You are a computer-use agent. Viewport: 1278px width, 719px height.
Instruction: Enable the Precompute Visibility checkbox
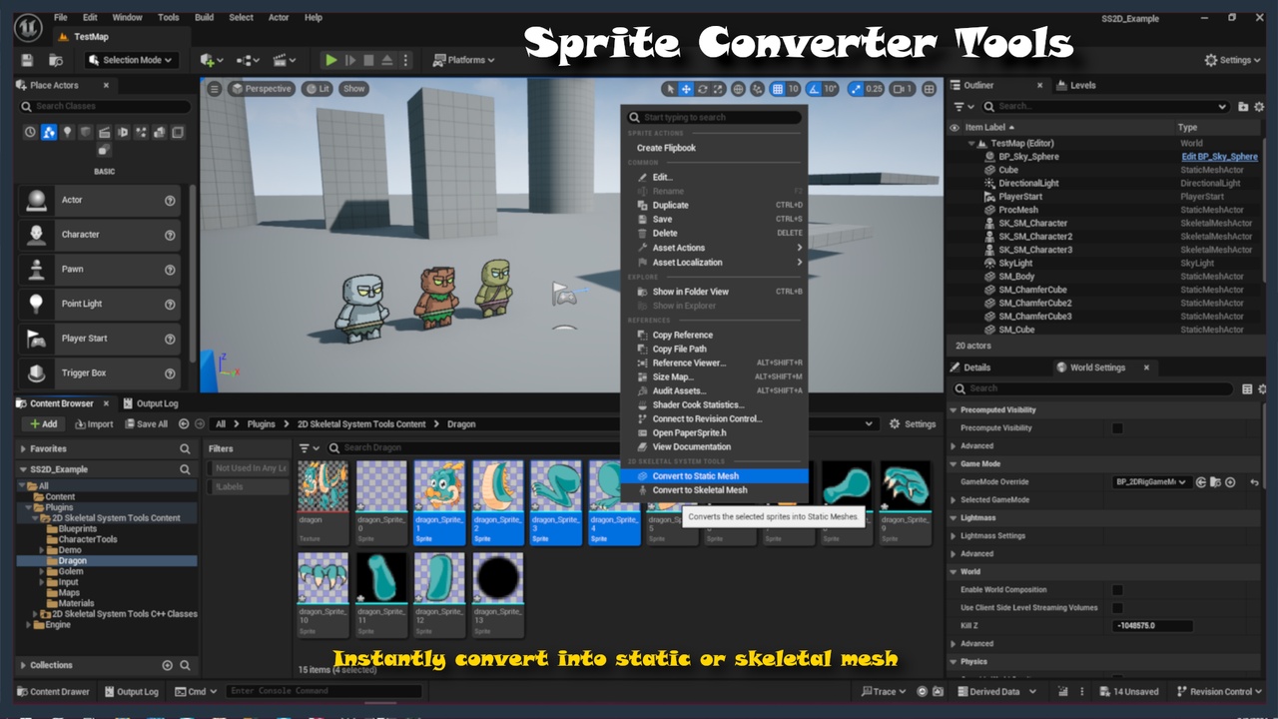pos(1117,428)
